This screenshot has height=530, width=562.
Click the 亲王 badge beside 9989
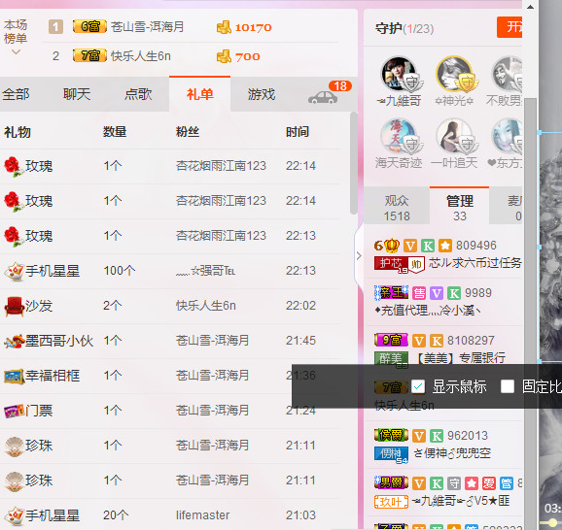click(x=392, y=293)
